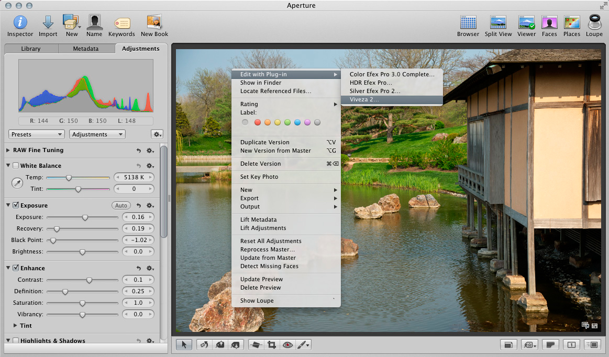Choose Reset All Adjustments

(286, 241)
